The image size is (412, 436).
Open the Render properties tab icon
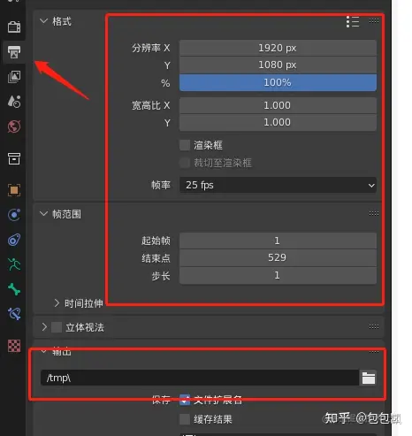click(14, 27)
